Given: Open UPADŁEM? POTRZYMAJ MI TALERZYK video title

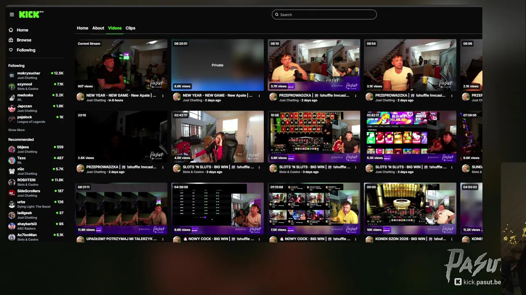Looking at the screenshot, I should coord(122,239).
